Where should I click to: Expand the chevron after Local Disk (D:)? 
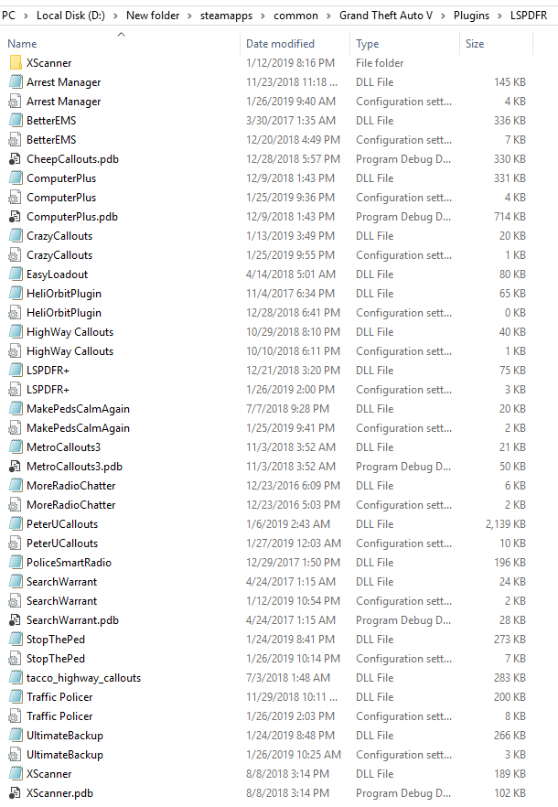point(115,16)
